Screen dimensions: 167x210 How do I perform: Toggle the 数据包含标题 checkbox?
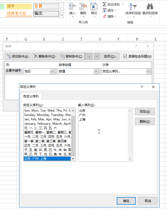click(125, 56)
